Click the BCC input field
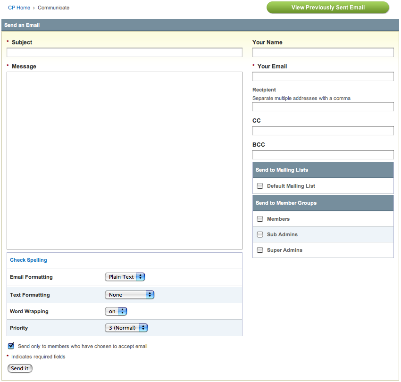This screenshot has height=382, width=401. (323, 155)
